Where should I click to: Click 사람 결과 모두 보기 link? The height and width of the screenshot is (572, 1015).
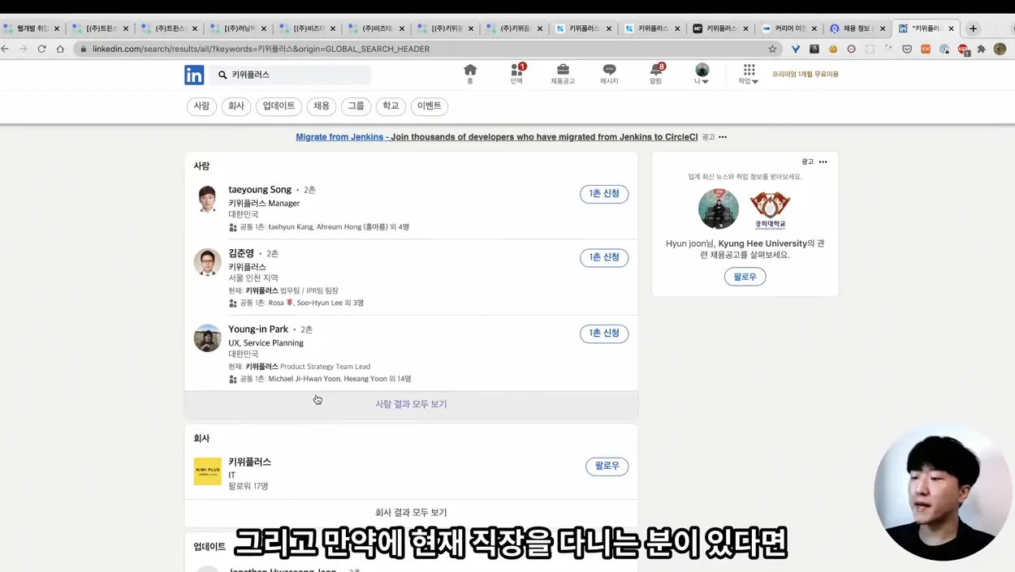411,404
